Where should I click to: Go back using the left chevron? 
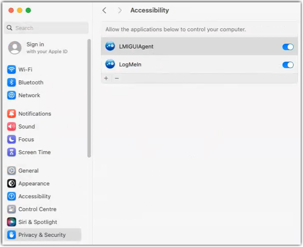[105, 10]
